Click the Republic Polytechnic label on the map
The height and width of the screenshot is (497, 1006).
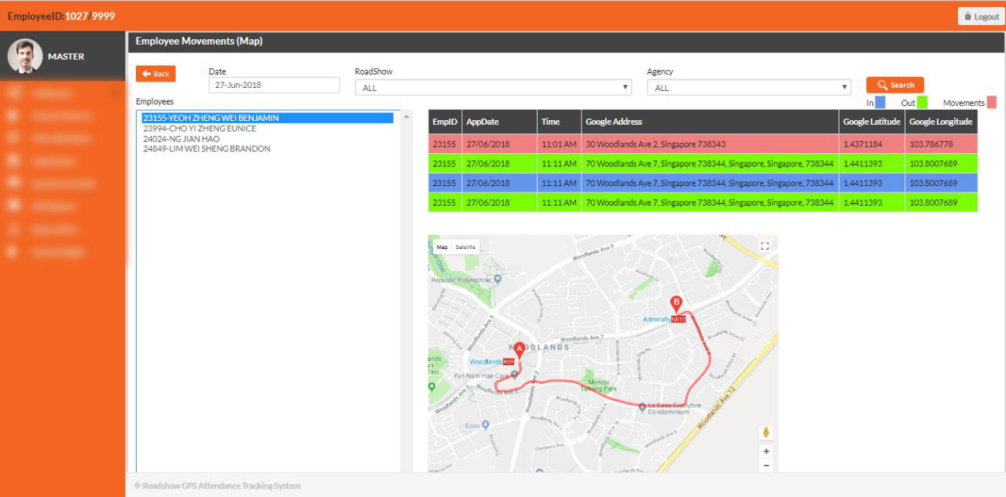[x=460, y=279]
